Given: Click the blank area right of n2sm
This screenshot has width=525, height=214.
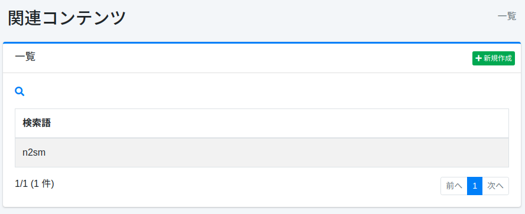Looking at the screenshot, I should [277, 153].
